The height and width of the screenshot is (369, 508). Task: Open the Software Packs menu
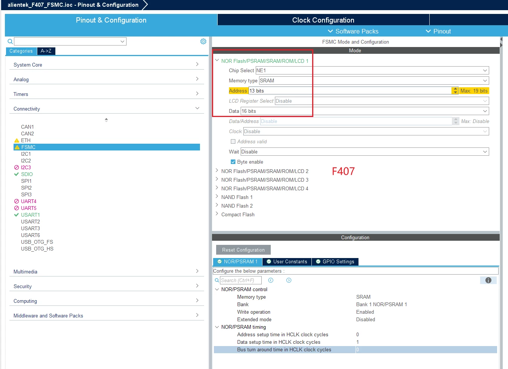(x=353, y=31)
